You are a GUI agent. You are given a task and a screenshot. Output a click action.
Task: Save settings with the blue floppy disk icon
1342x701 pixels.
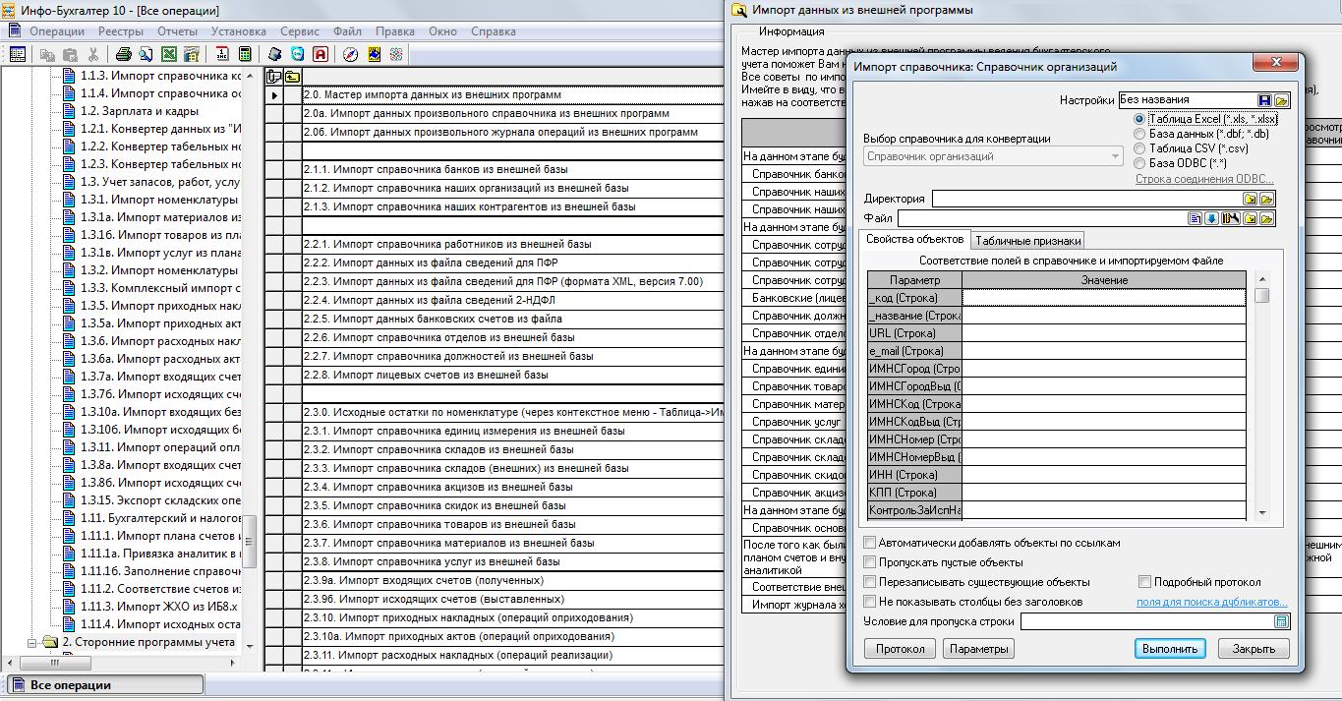pos(1264,100)
